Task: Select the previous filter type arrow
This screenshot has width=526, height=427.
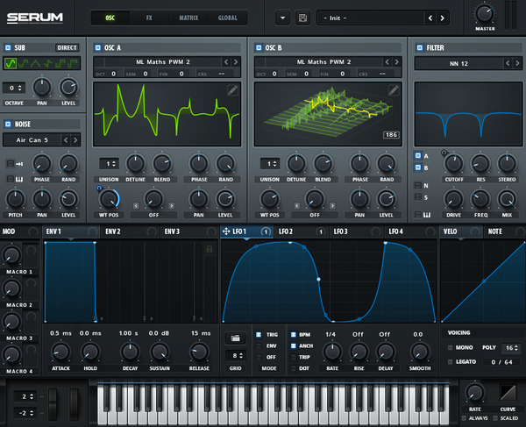Action: pos(508,63)
